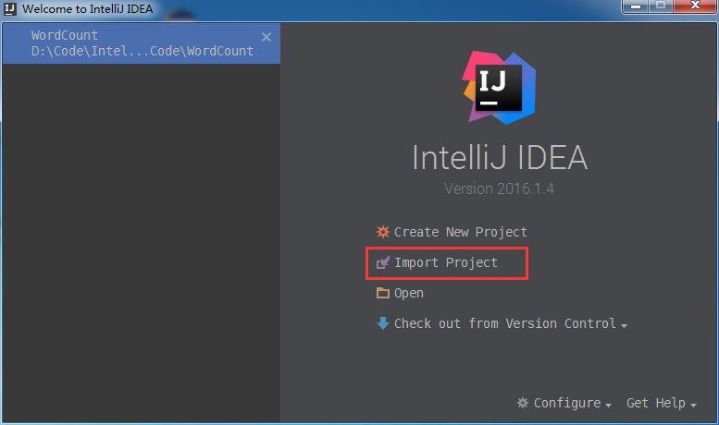Remove WordCount from recent projects list
The width and height of the screenshot is (719, 425).
(x=267, y=37)
